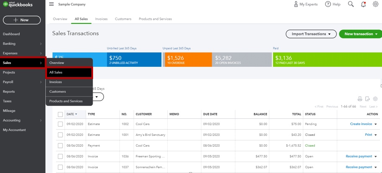Open the notifications bell icon
Screen dimensions: 382x173
[363, 4]
